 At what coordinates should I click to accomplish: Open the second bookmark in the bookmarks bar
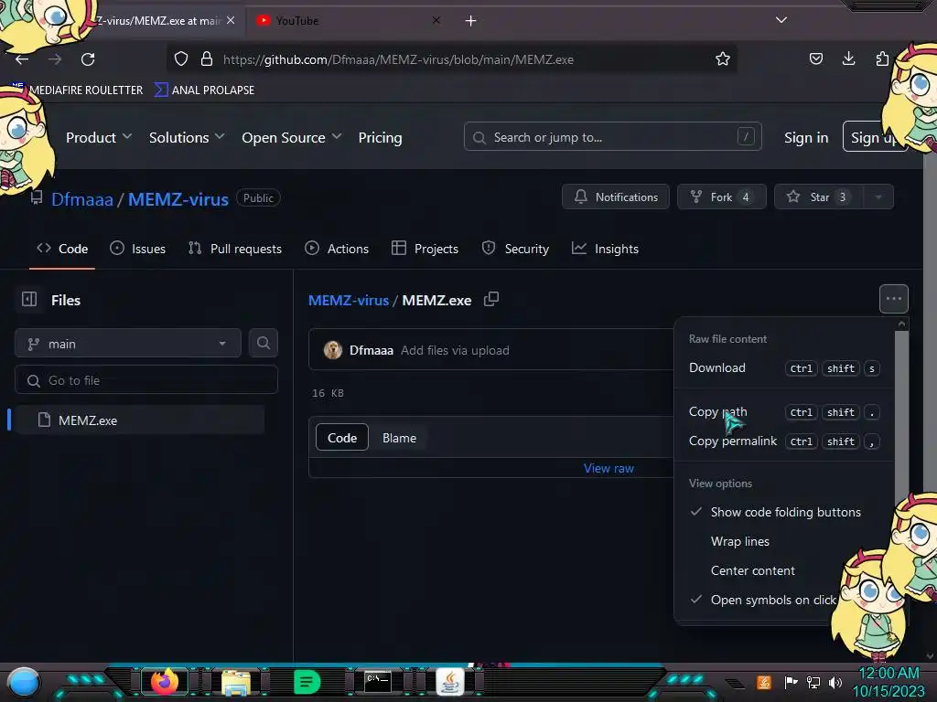coord(204,90)
